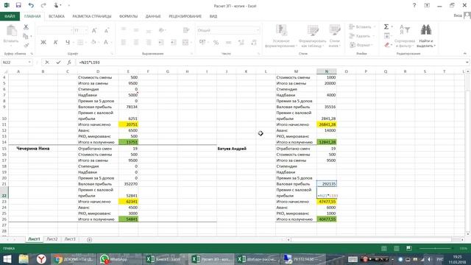The image size is (471, 265).
Task: Open the Файл tab
Action: (10, 16)
